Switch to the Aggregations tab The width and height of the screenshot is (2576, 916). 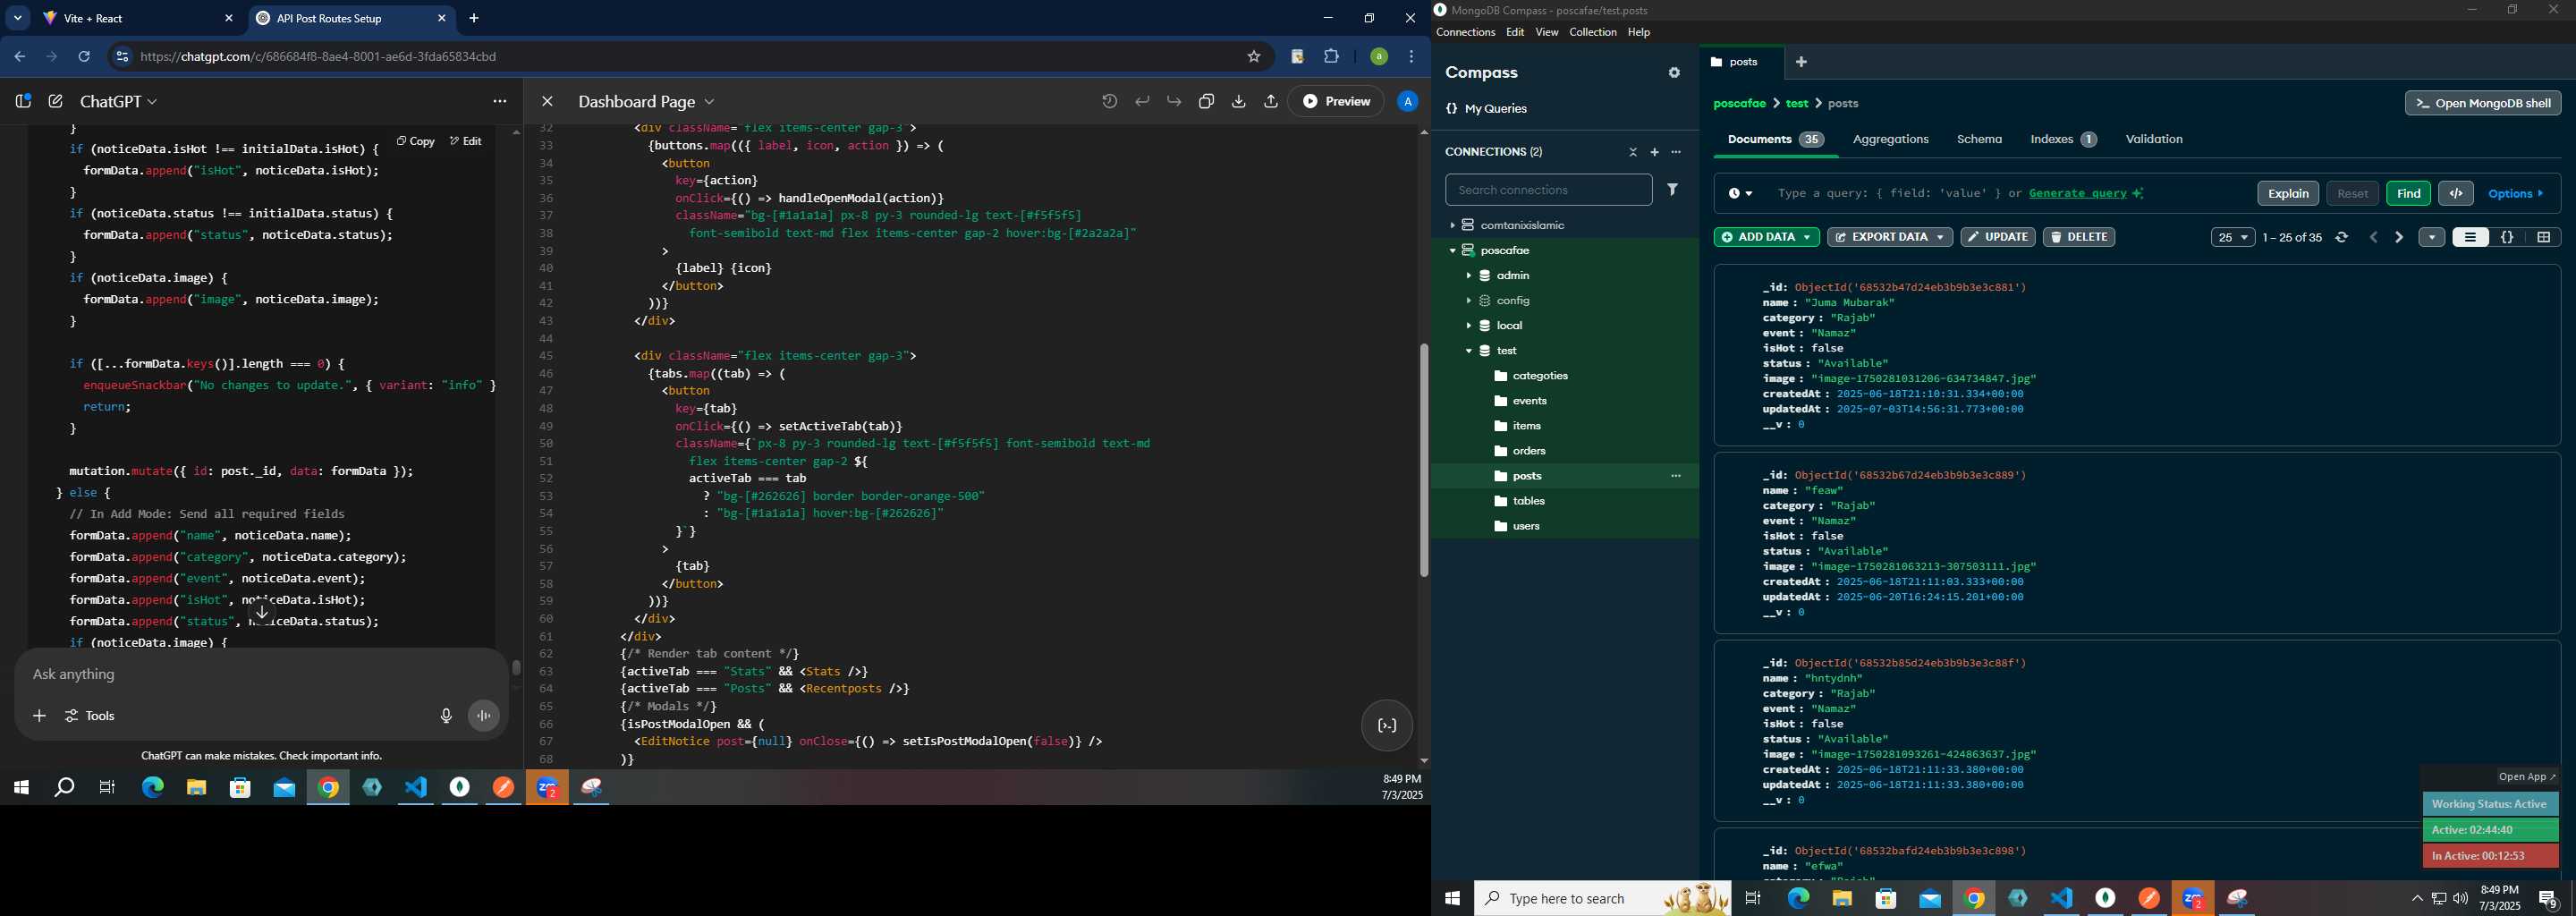(x=1890, y=140)
